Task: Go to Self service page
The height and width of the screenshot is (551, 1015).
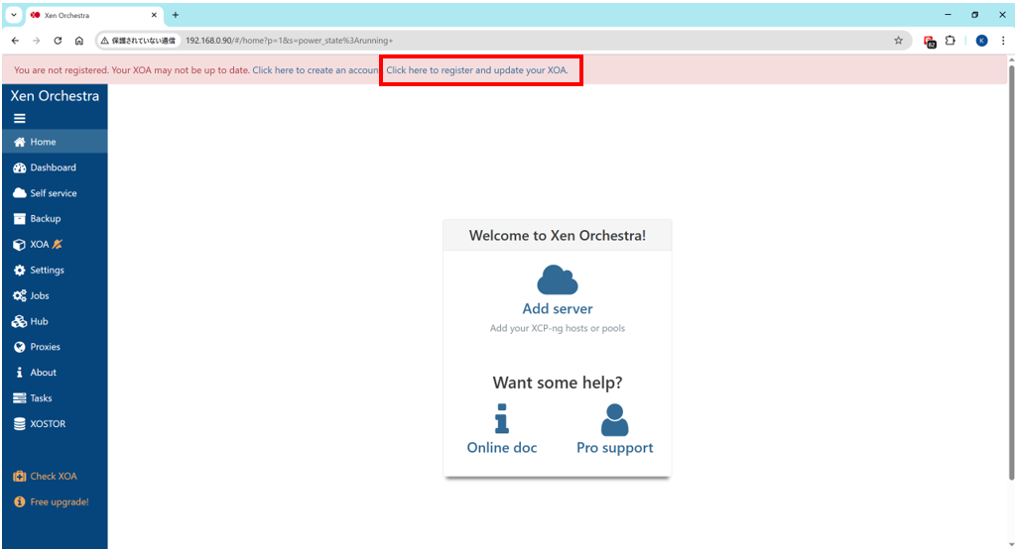Action: point(53,193)
